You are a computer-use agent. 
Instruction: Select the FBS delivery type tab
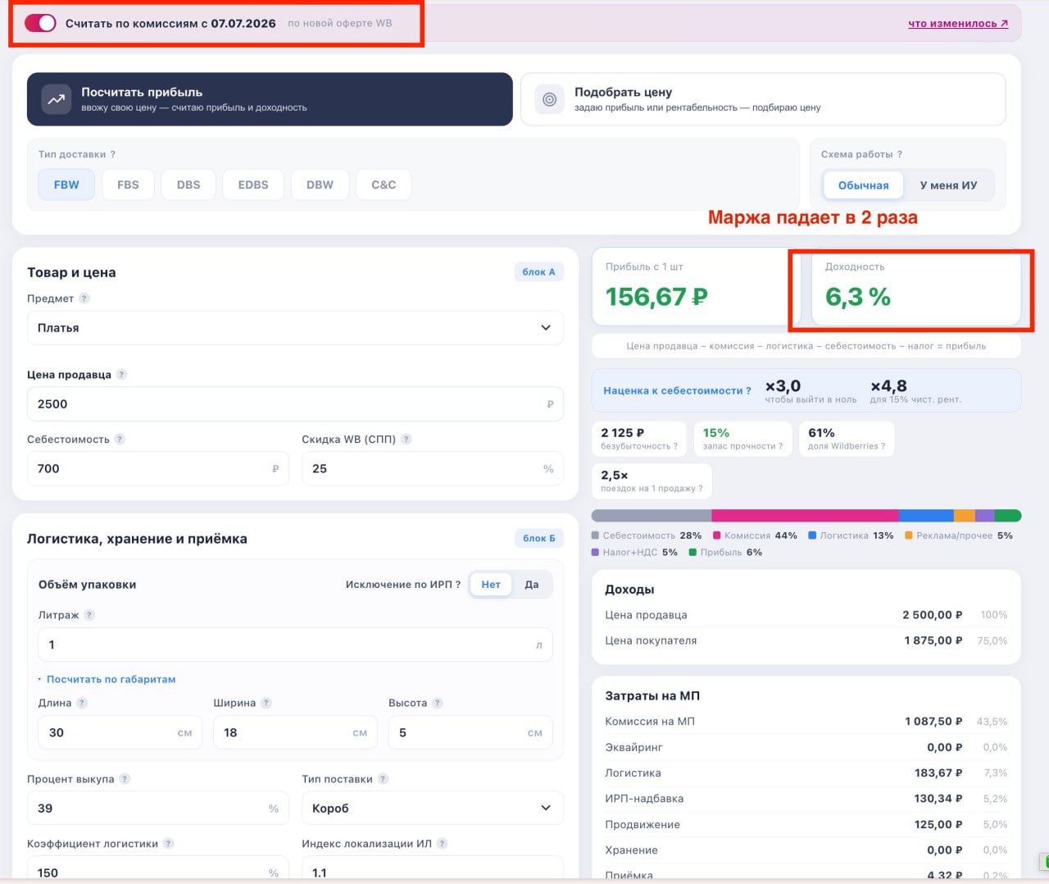coord(128,185)
